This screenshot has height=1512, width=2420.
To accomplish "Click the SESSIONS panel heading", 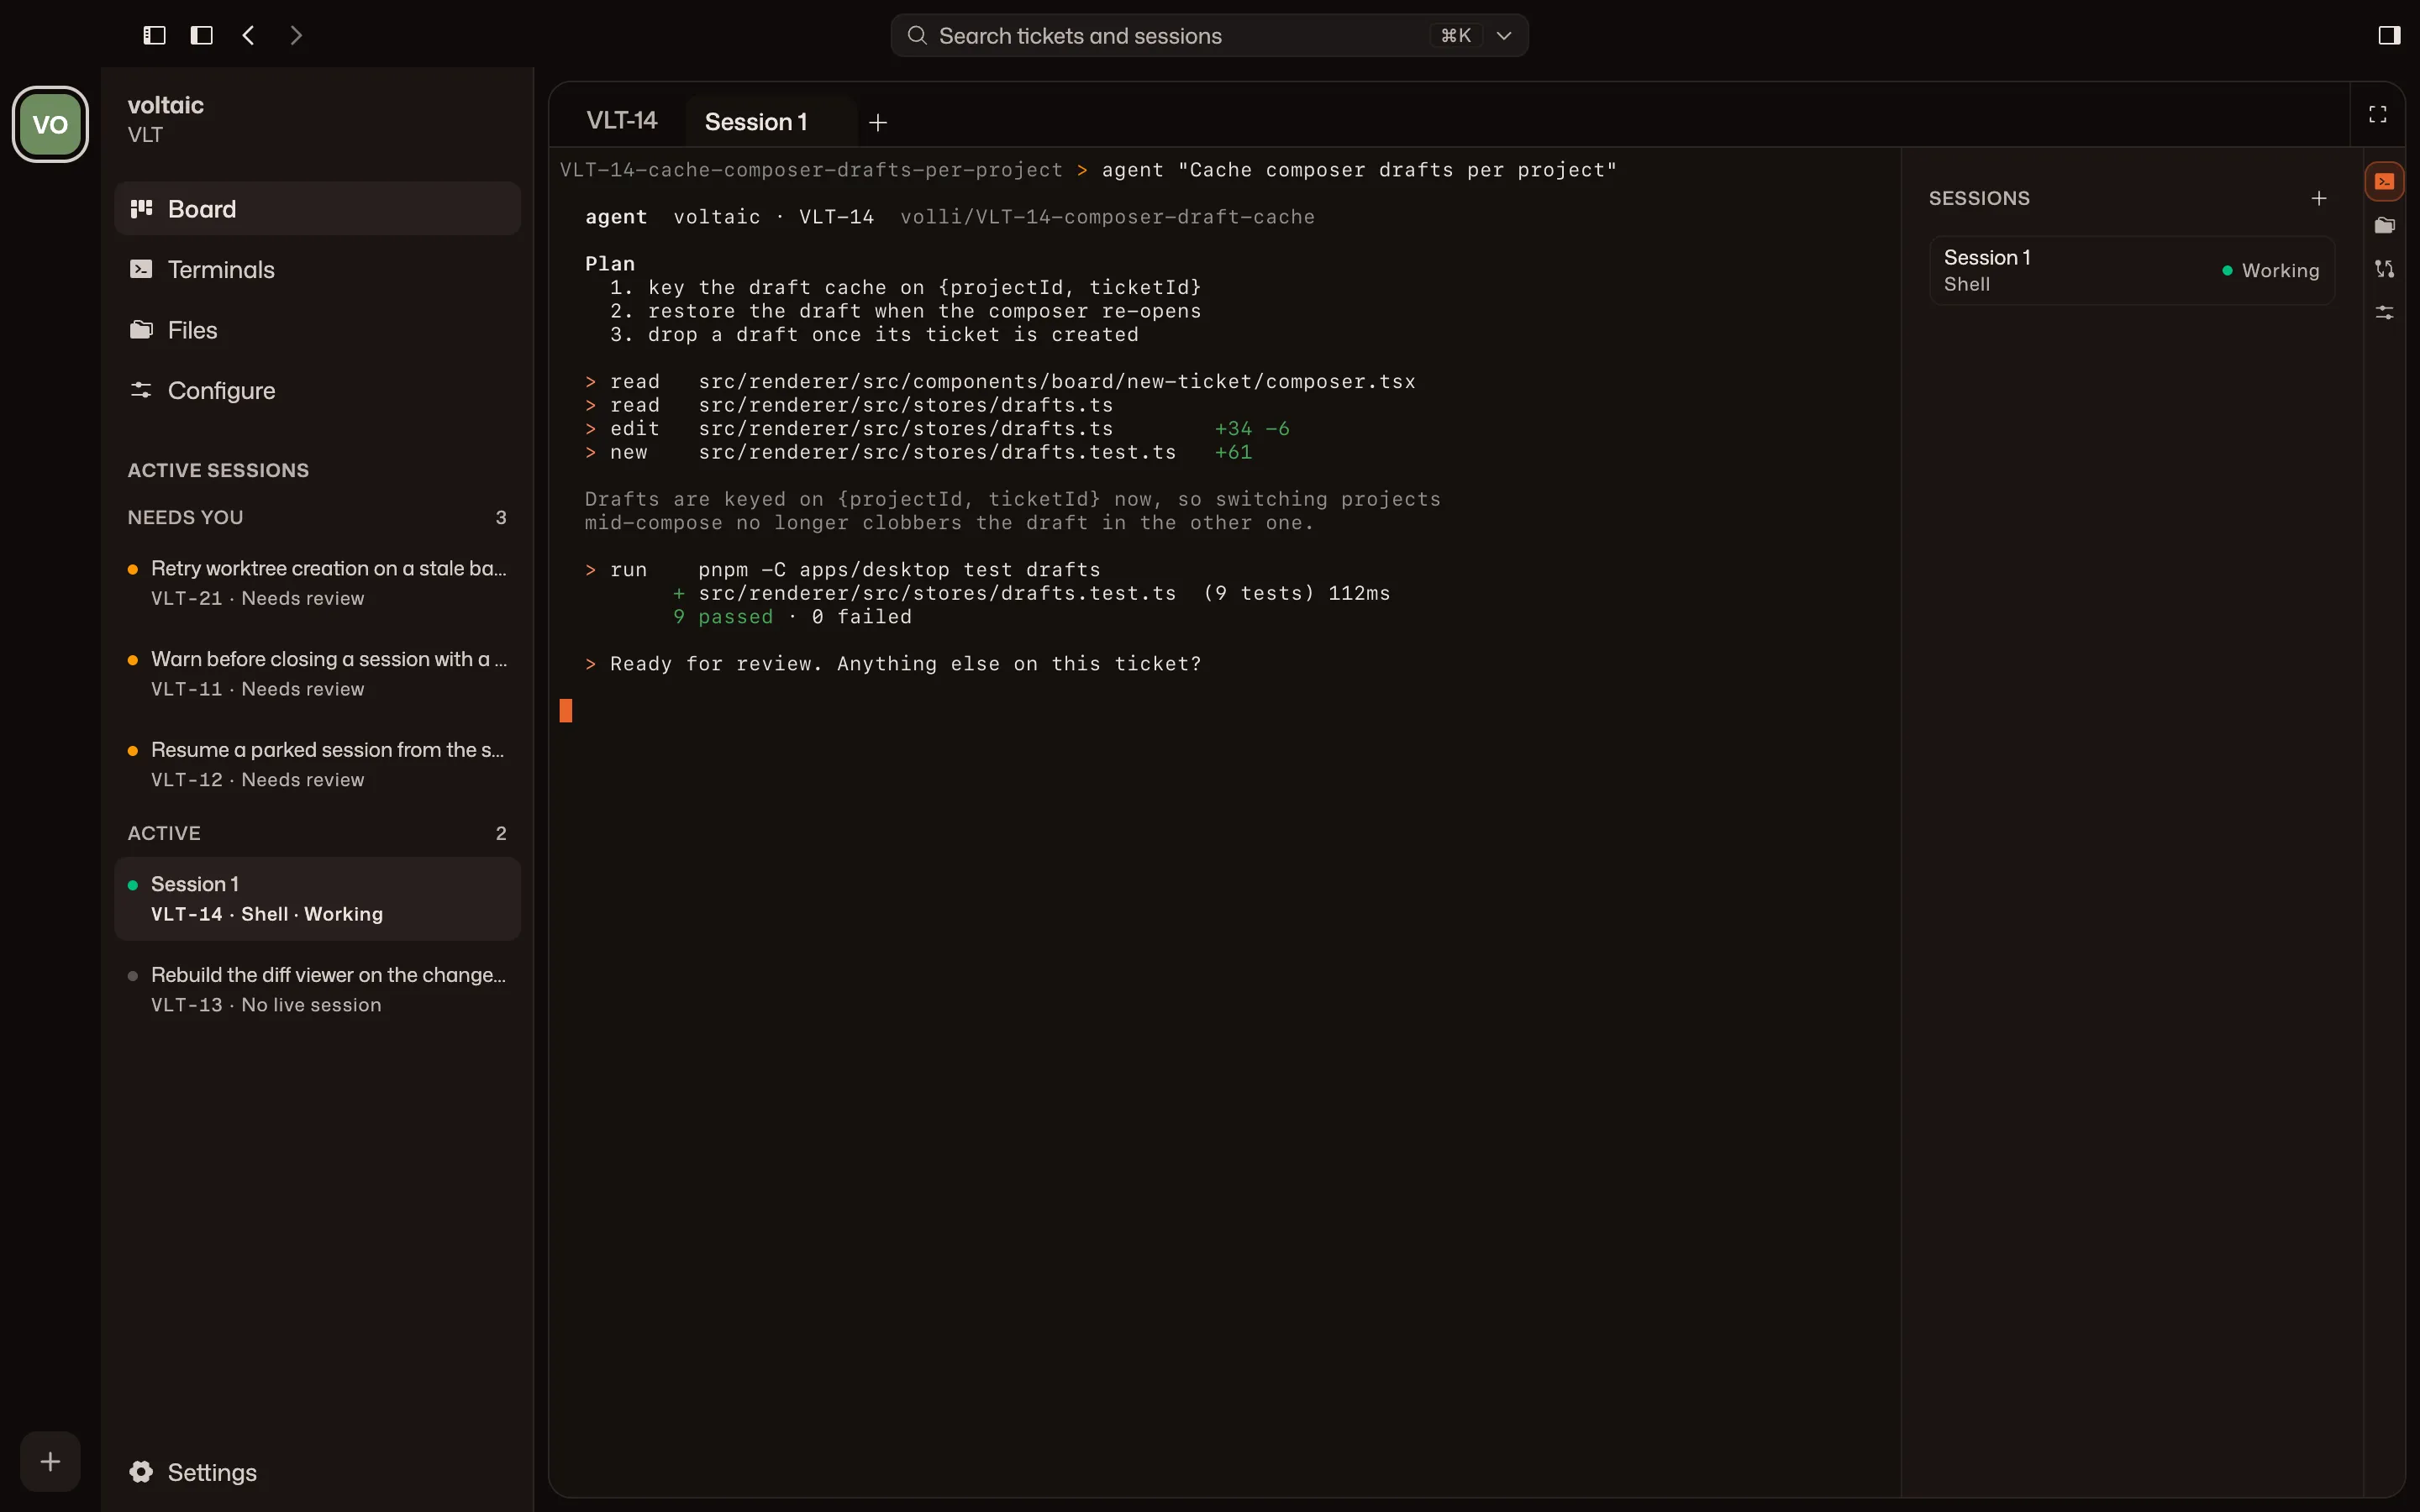I will (1979, 198).
